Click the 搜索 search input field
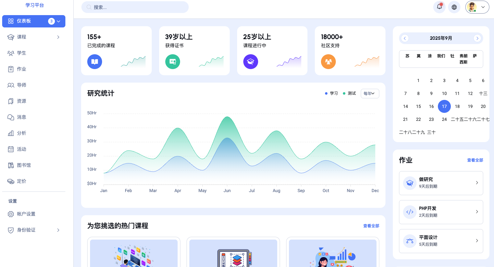The image size is (494, 267). click(x=136, y=7)
